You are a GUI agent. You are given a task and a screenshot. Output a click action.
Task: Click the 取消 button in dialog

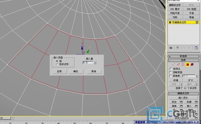click(x=94, y=71)
